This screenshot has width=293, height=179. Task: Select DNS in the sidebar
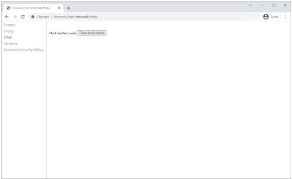(8, 37)
